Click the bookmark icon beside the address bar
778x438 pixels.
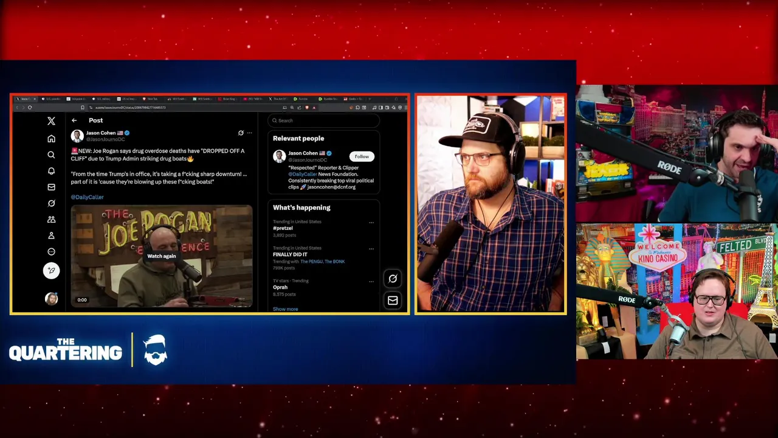tap(83, 107)
